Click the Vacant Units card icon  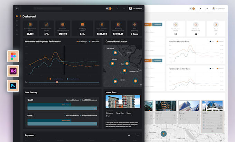pyautogui.click(x=216, y=25)
